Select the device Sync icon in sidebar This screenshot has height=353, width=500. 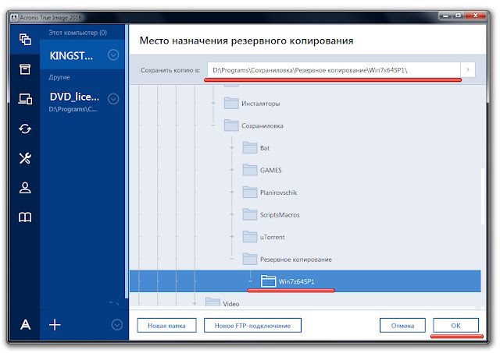click(25, 99)
